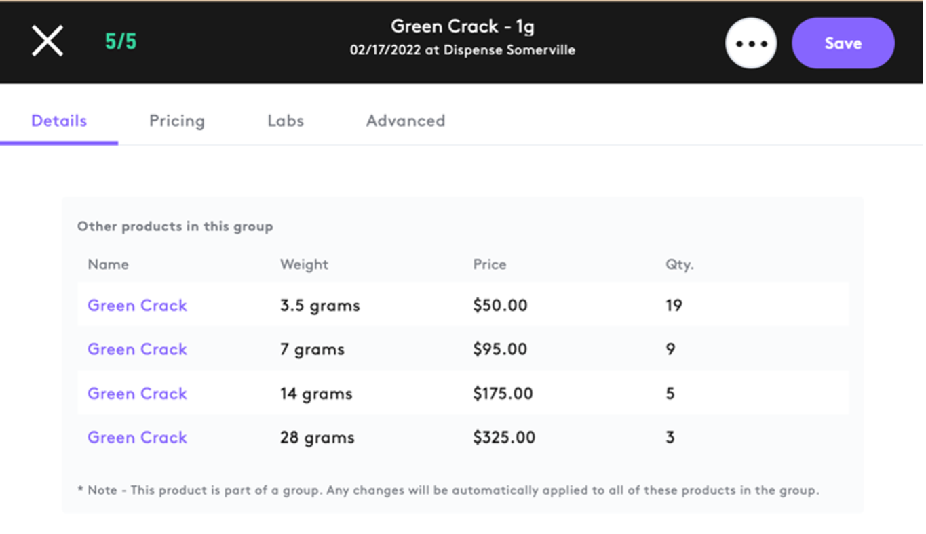926x534 pixels.
Task: Open the Green Crack 7 grams product link
Action: 137,349
